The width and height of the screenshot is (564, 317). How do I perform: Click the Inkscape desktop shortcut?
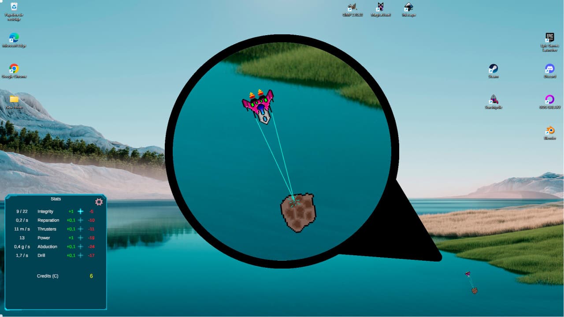(x=408, y=7)
